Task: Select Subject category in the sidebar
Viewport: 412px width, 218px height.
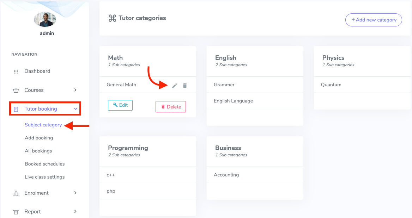Action: pyautogui.click(x=43, y=125)
